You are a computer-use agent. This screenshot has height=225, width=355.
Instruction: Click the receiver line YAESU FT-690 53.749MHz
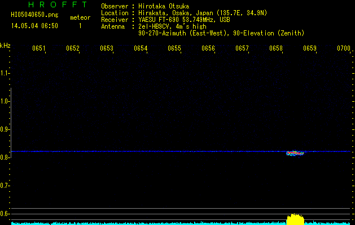[x=184, y=20]
